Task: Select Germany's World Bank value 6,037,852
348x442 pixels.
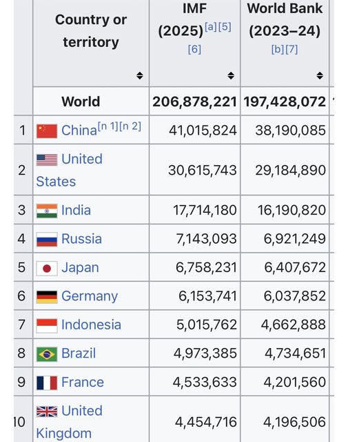Action: click(x=294, y=296)
